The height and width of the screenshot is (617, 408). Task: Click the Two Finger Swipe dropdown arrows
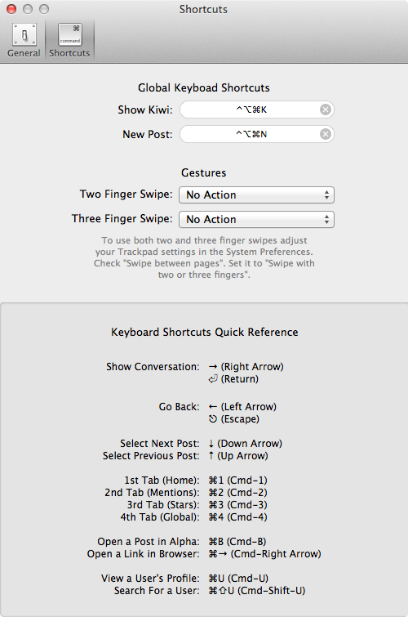click(x=326, y=195)
